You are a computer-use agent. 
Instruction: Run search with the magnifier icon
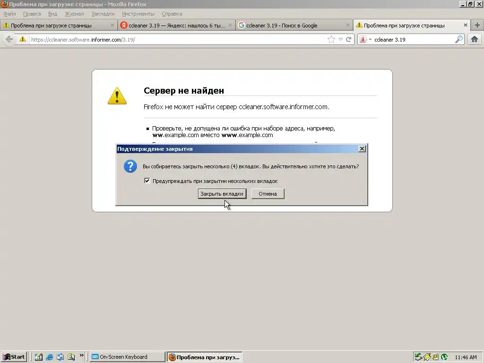pos(459,39)
